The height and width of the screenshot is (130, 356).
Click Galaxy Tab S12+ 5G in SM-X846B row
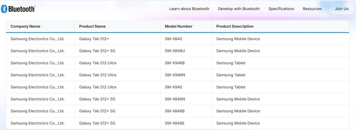97,111
